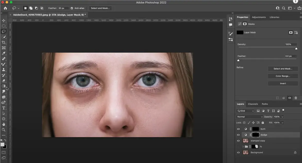This screenshot has height=163, width=302.
Task: Delete mask with trash icon
Action: tap(296, 98)
